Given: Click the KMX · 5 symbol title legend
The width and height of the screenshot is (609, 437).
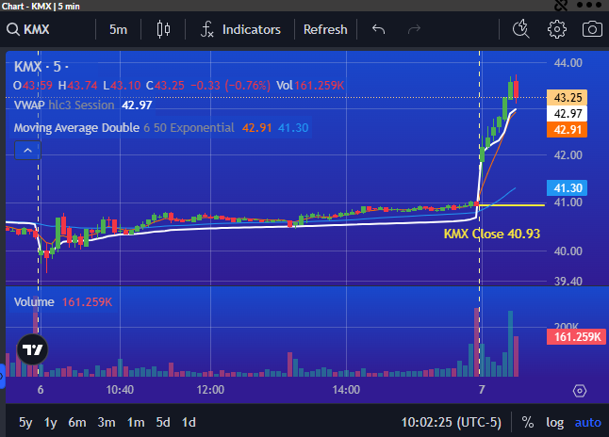Looking at the screenshot, I should (41, 67).
